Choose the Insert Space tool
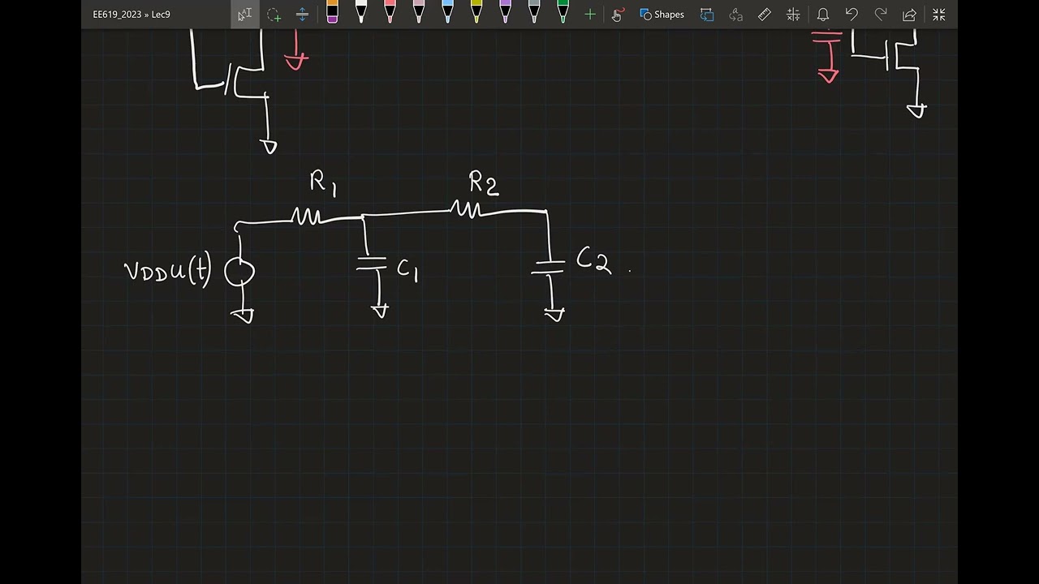Viewport: 1039px width, 584px height. click(x=302, y=14)
